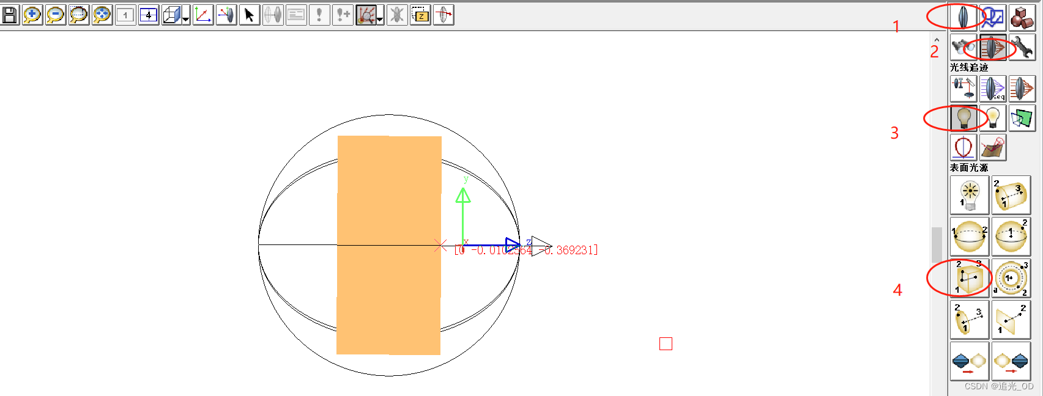1043x396 pixels.
Task: Switch to the single view layout button
Action: pyautogui.click(x=125, y=15)
